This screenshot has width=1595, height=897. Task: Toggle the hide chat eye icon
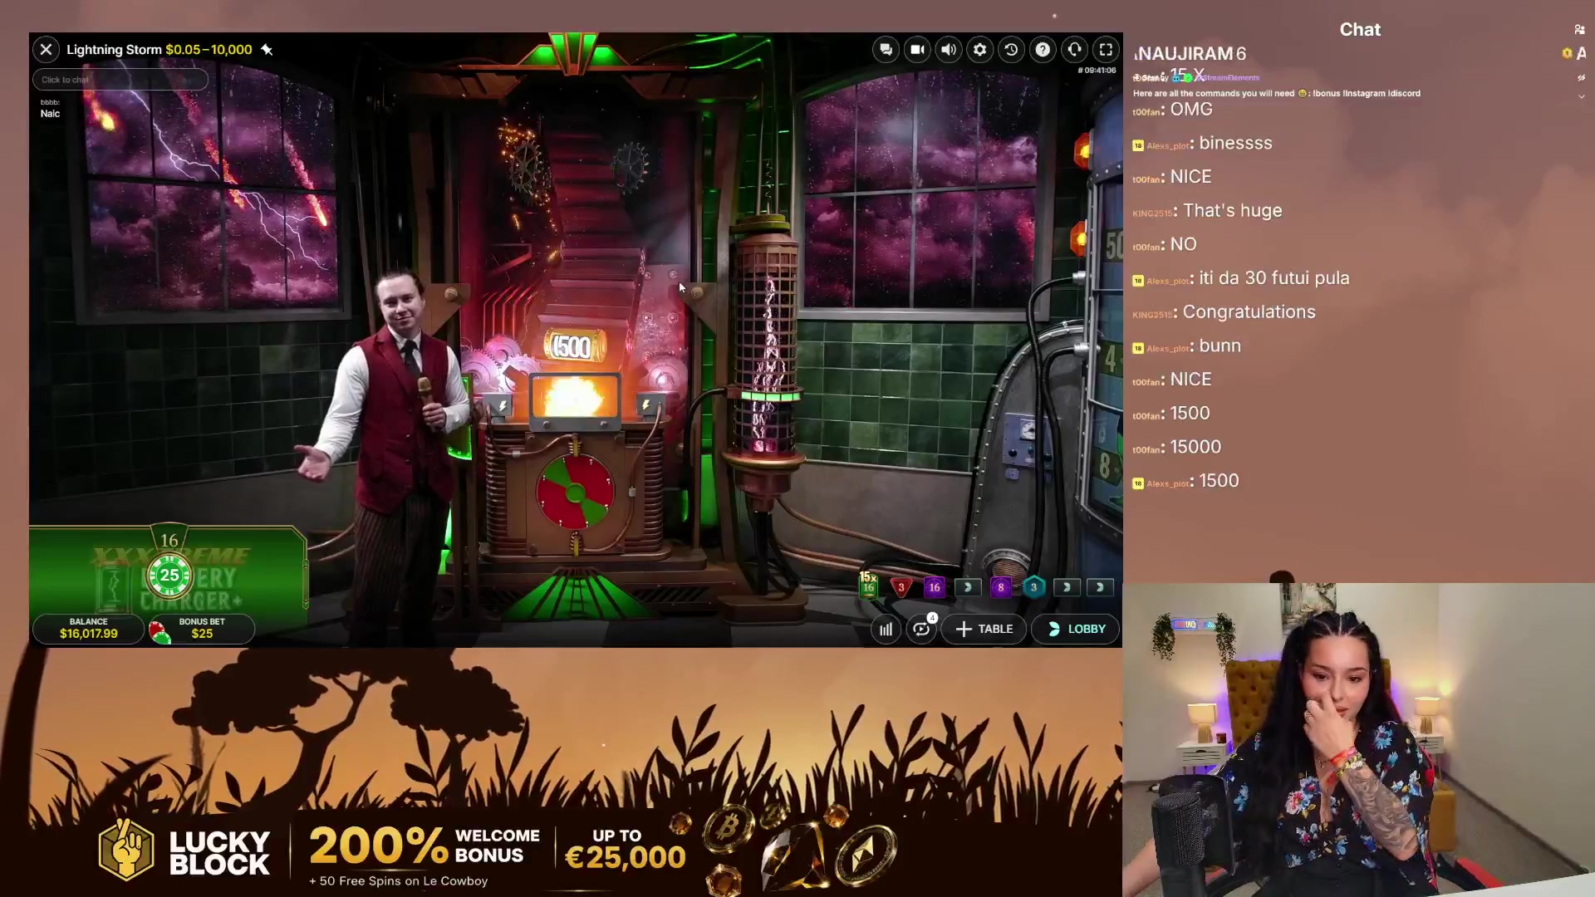pyautogui.click(x=1581, y=78)
